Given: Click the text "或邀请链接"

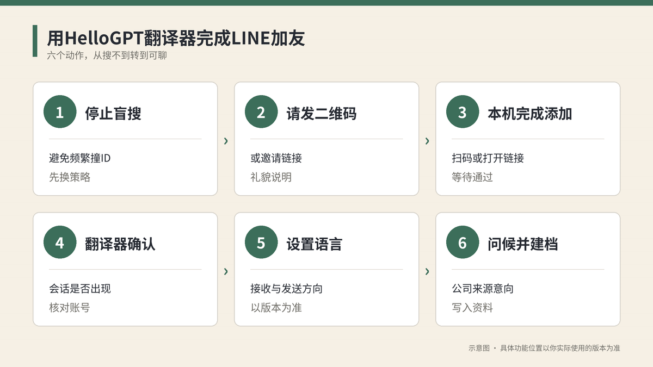Looking at the screenshot, I should click(276, 158).
